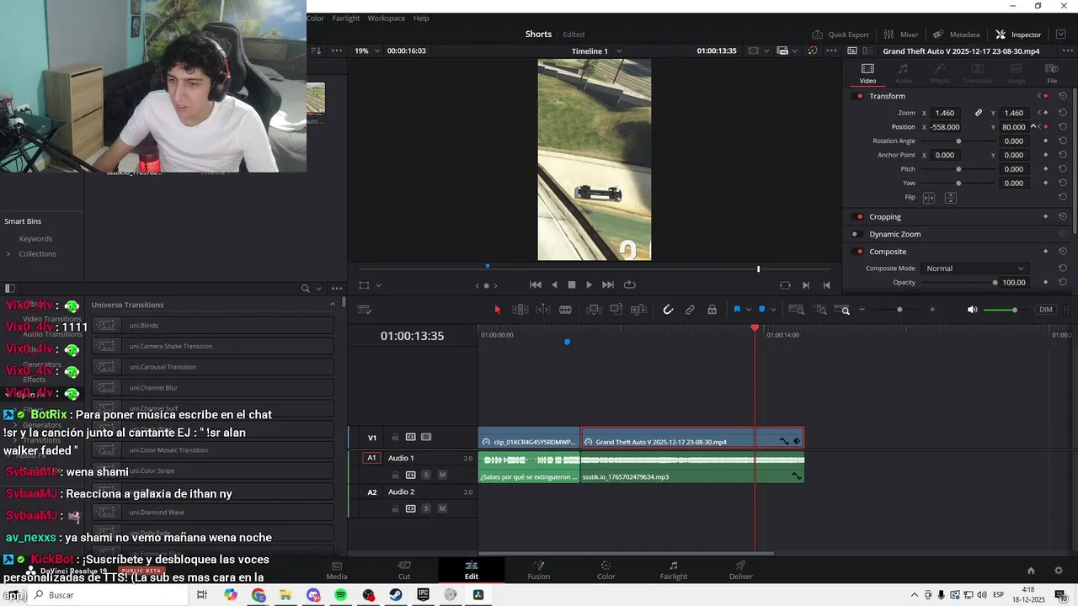Collapse the Universe Transitions category
The image size is (1078, 606).
click(332, 305)
